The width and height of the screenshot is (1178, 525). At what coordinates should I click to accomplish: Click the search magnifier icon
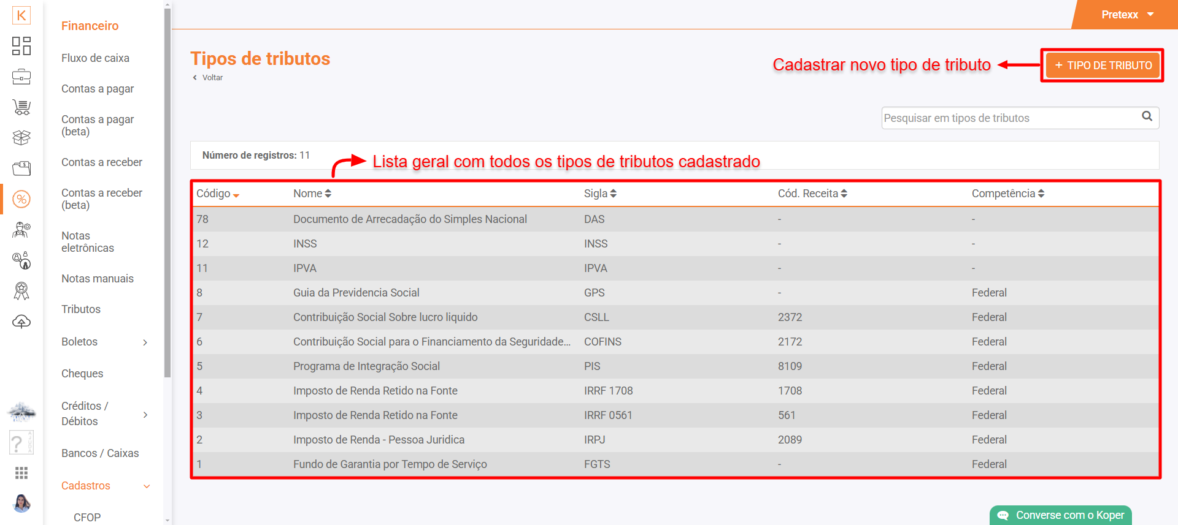[1147, 117]
